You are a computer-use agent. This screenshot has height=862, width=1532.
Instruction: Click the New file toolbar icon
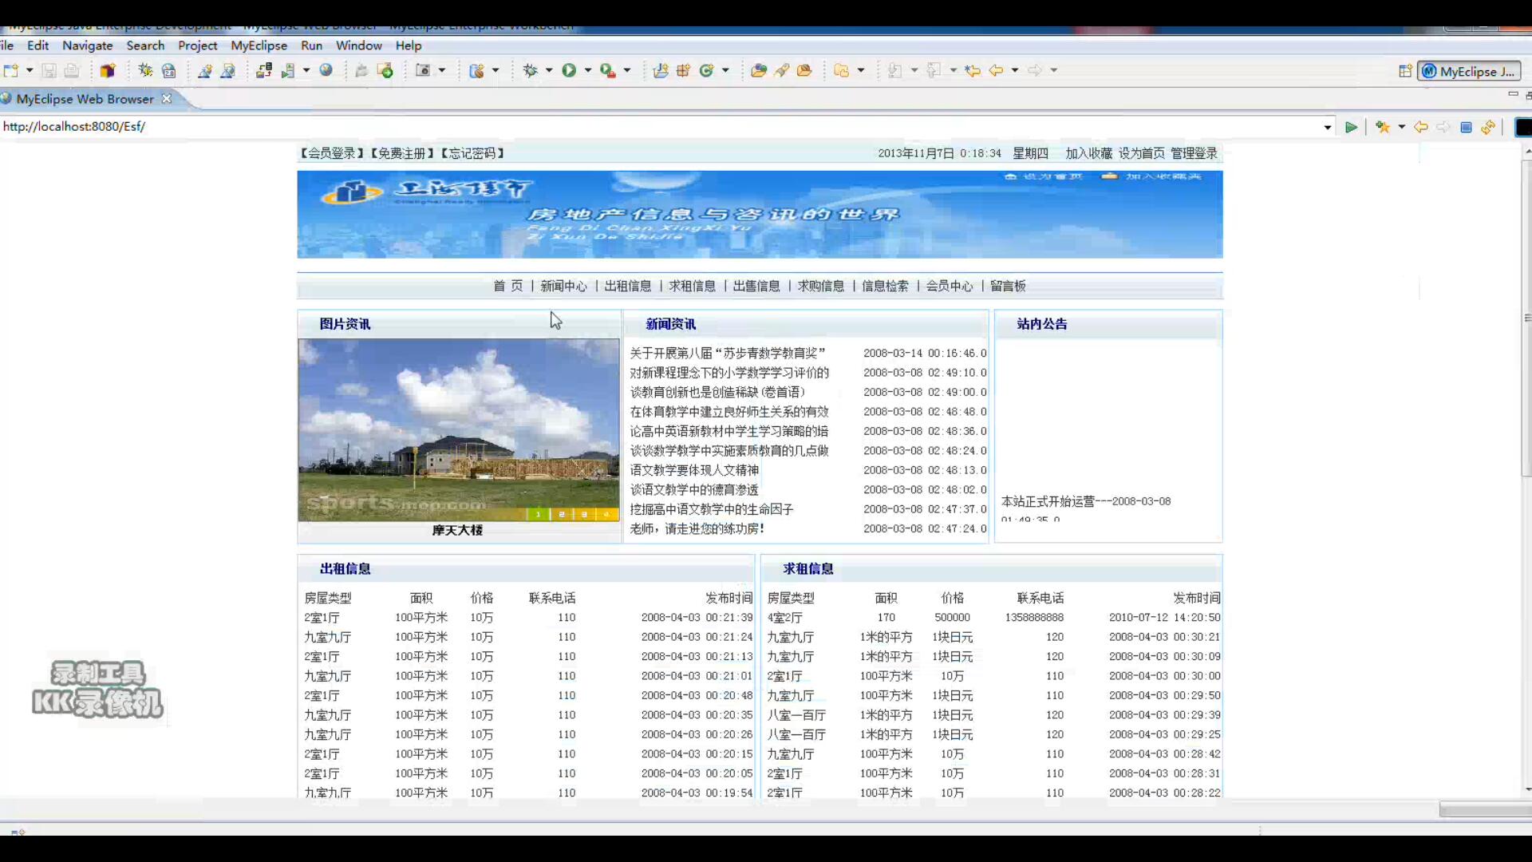[10, 70]
